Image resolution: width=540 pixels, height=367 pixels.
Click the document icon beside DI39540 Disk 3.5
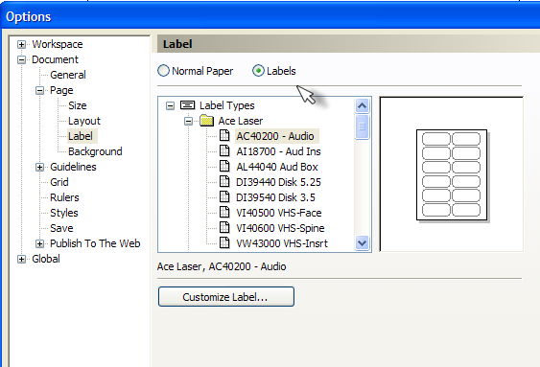coord(224,196)
